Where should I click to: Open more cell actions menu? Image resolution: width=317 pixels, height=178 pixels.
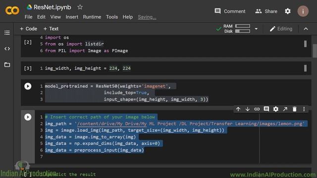304,109
